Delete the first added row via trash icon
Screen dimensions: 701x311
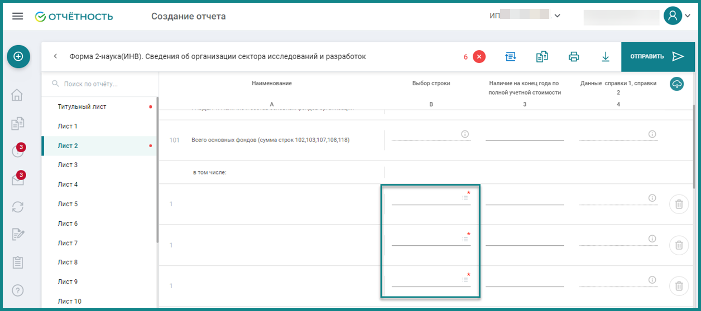[x=679, y=204]
